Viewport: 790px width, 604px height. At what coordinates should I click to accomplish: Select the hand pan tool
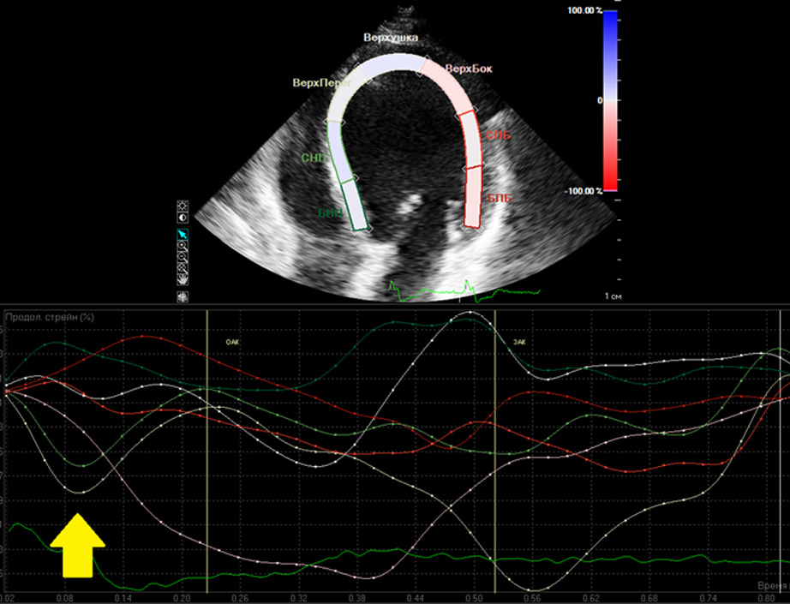(x=183, y=279)
